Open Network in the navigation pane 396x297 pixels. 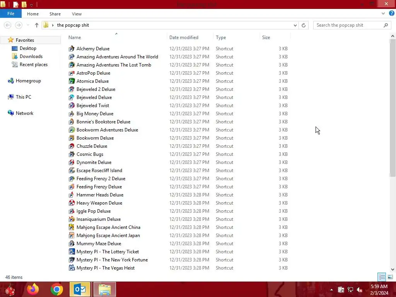click(24, 113)
